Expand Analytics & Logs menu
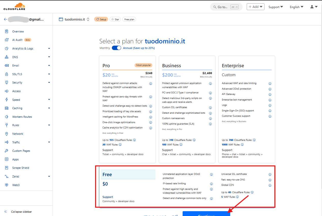 [49, 48]
